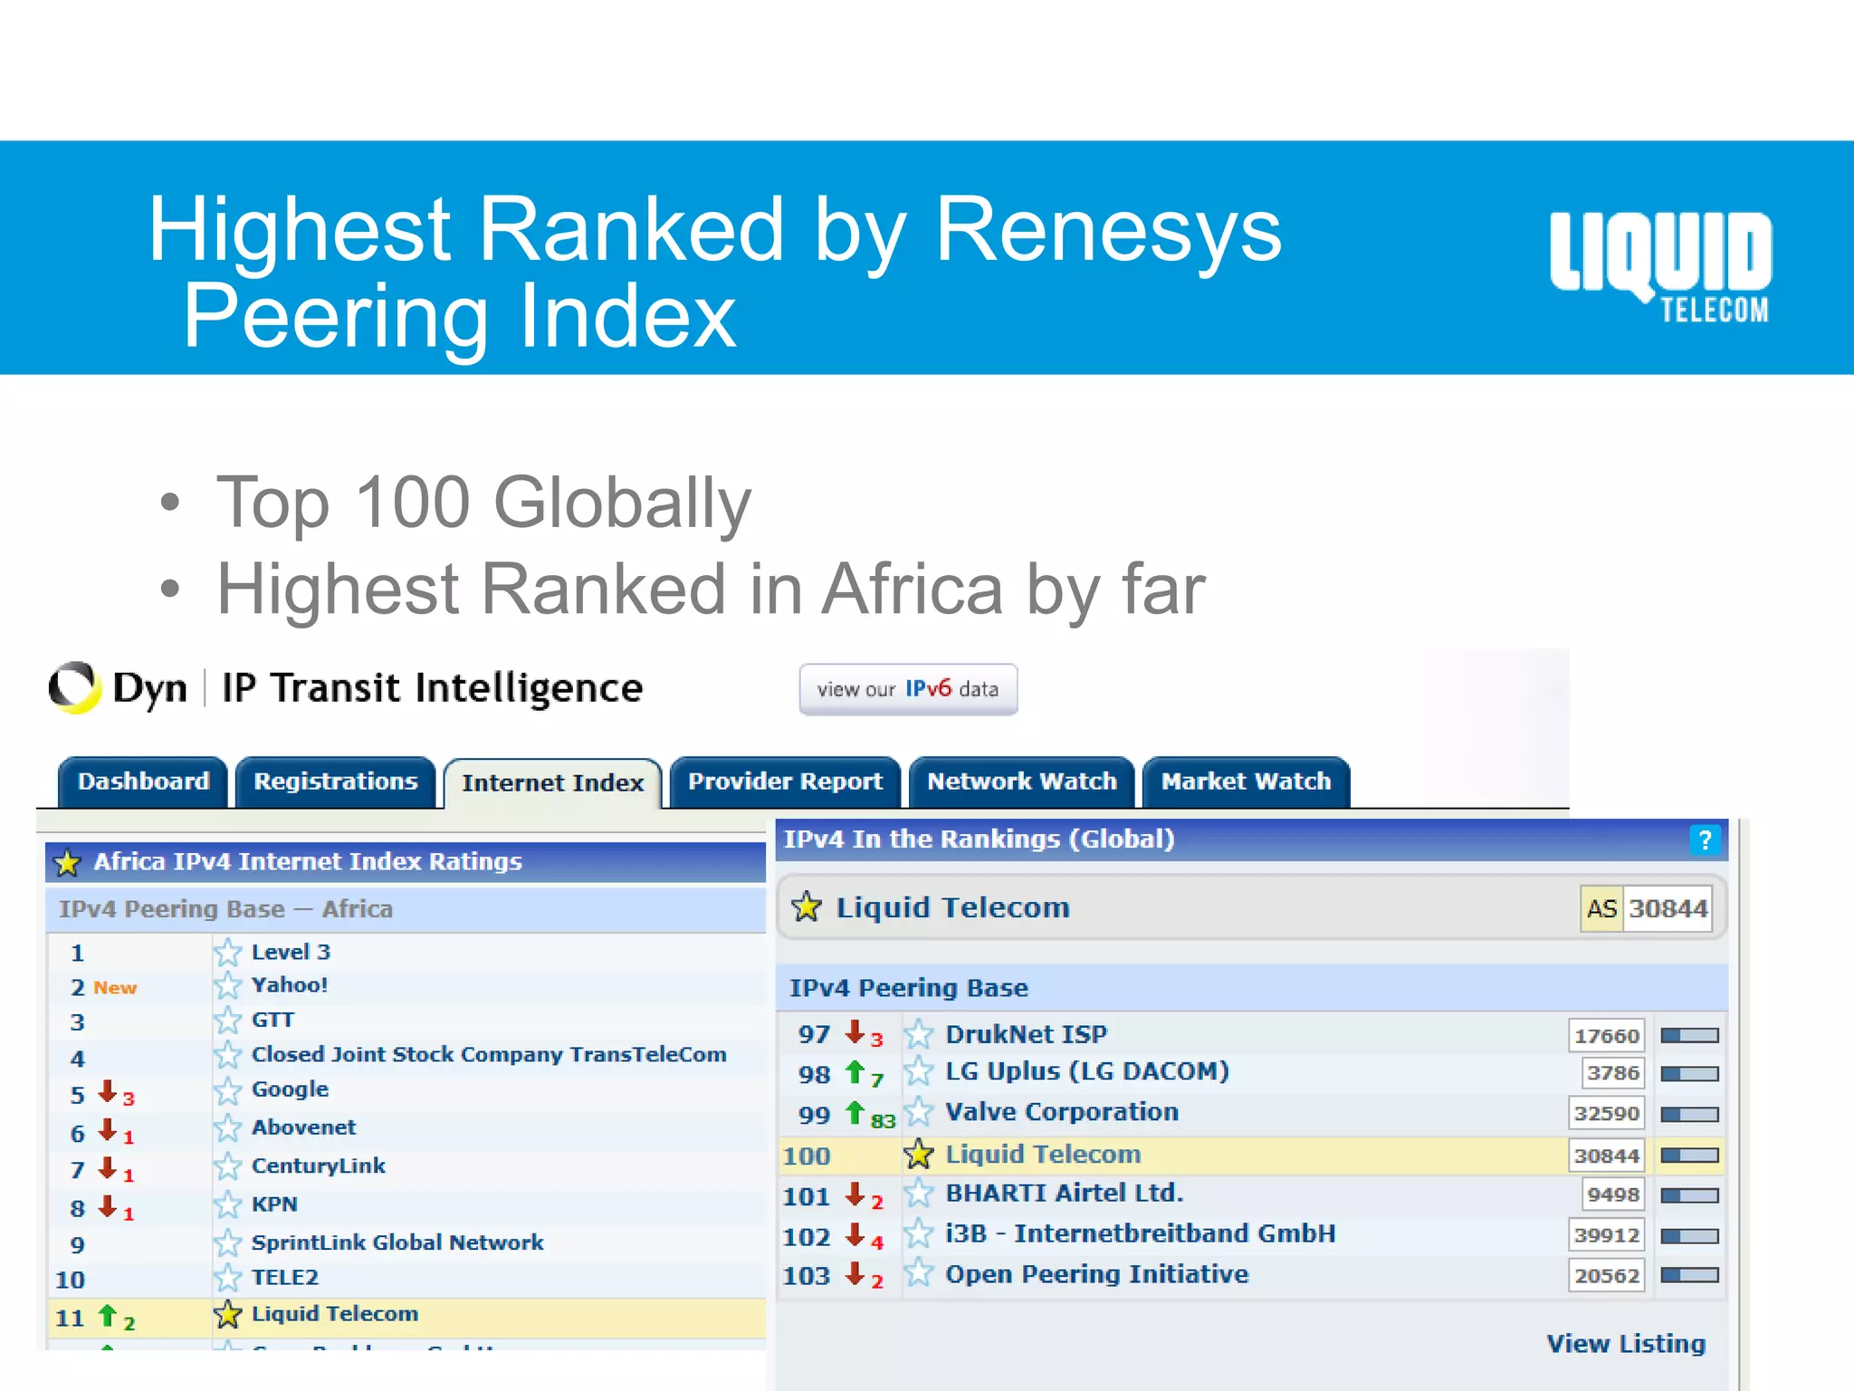Toggle favorite star next to Google
Image resolution: width=1854 pixels, height=1391 pixels.
[227, 1090]
